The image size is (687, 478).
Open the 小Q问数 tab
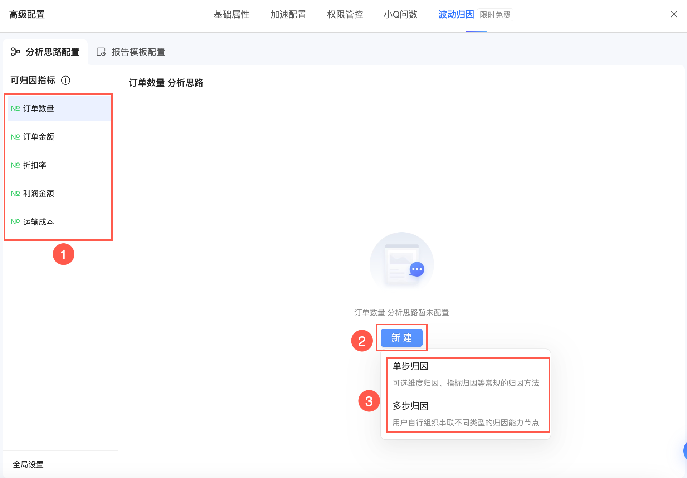pos(400,15)
